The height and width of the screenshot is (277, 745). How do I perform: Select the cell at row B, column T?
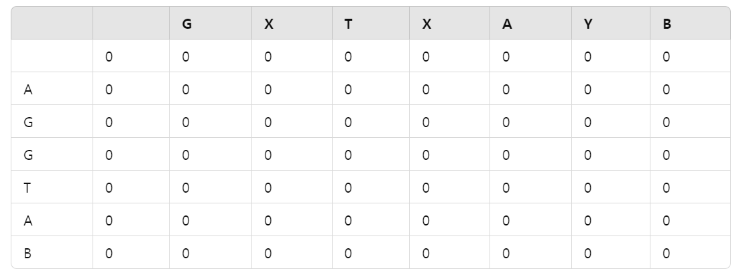coord(371,253)
